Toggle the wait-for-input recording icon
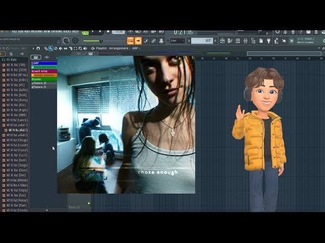The width and height of the screenshot is (325, 243). coord(138,32)
